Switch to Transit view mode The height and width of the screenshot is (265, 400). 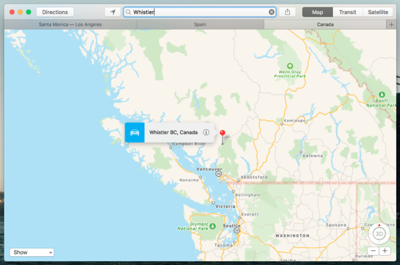(x=348, y=12)
